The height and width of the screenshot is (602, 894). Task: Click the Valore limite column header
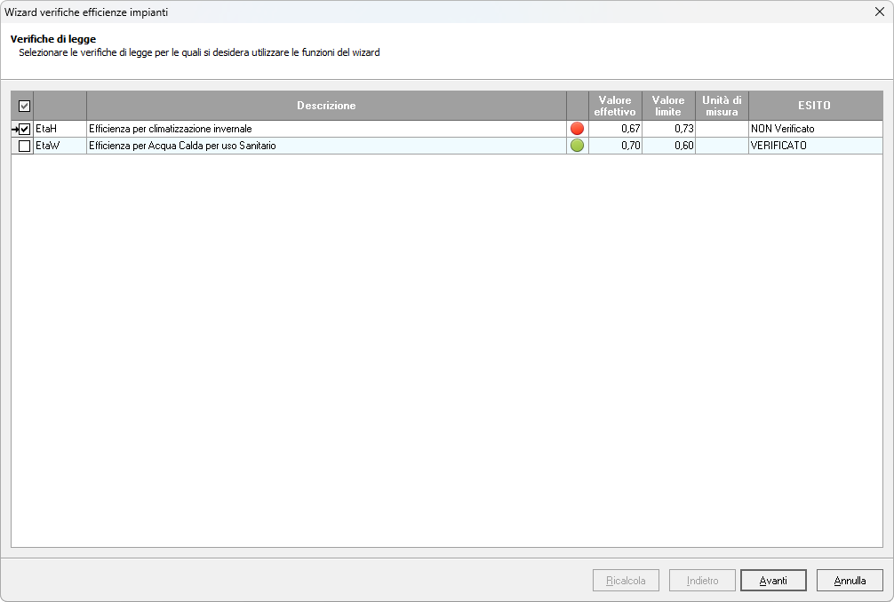point(668,106)
